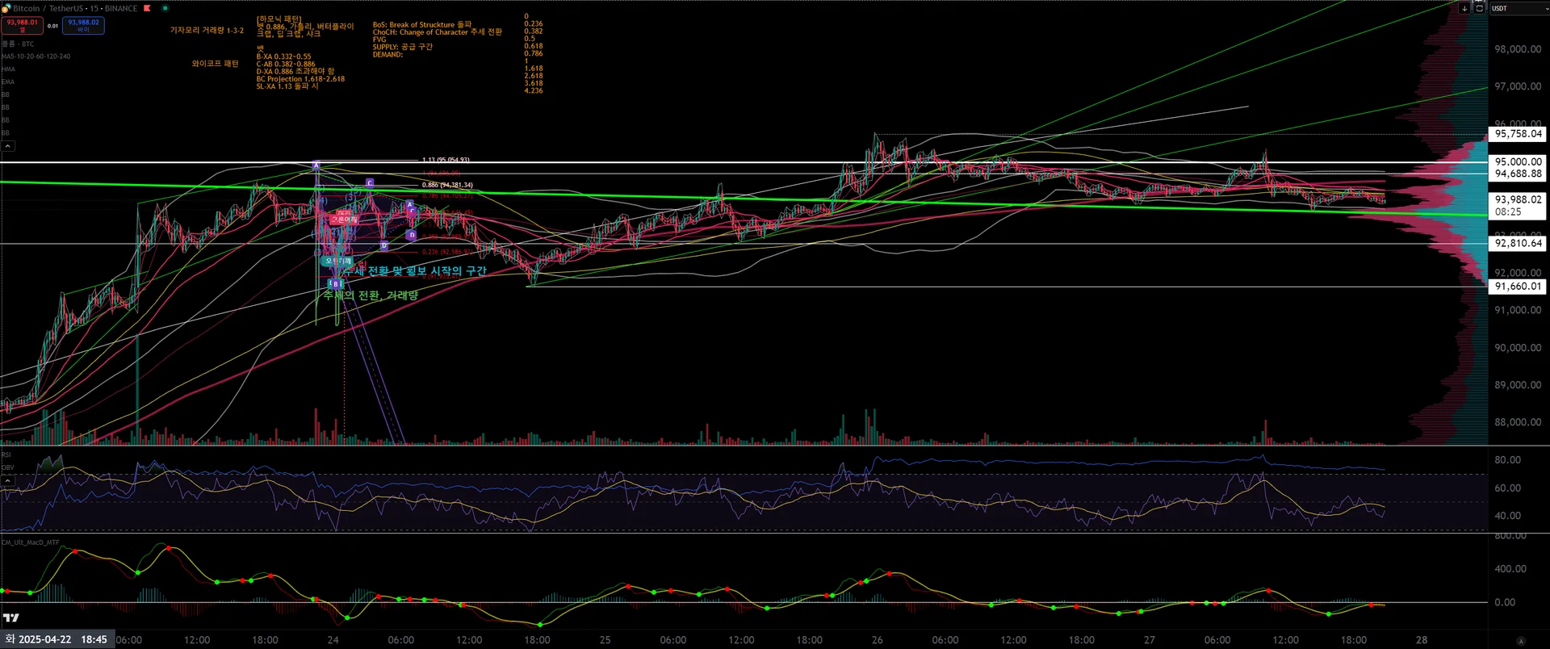Click the 400.00 MACD scale value
The height and width of the screenshot is (649, 1550).
pos(1510,569)
